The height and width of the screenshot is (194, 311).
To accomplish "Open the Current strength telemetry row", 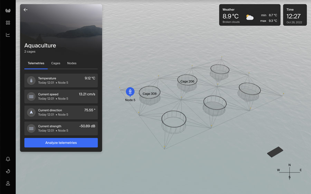I will tap(61, 128).
